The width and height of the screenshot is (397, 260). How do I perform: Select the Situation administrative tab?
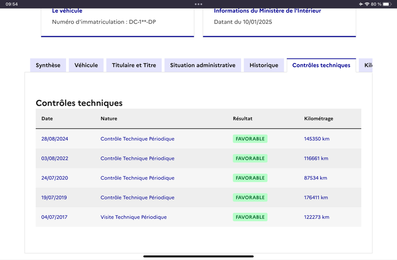tap(202, 65)
